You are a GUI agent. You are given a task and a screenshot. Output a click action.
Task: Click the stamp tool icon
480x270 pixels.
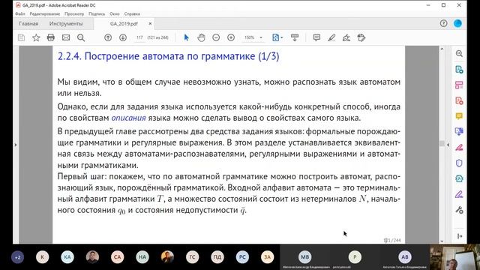coord(361,37)
